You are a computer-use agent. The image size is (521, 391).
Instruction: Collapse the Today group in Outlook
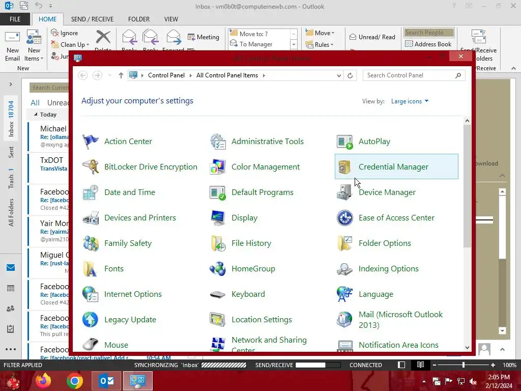36,115
